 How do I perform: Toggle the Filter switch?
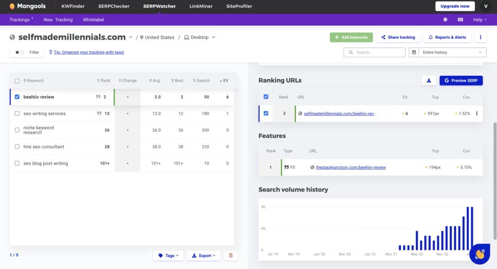[x=20, y=52]
